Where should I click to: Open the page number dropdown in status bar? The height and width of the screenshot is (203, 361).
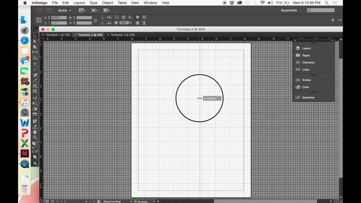pos(86,201)
